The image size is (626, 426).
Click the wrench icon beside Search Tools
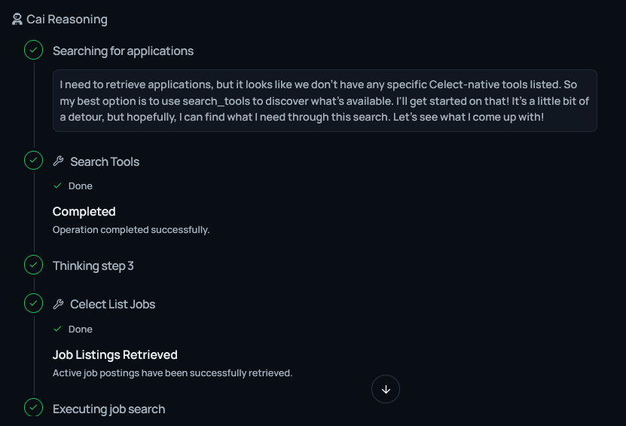point(59,161)
